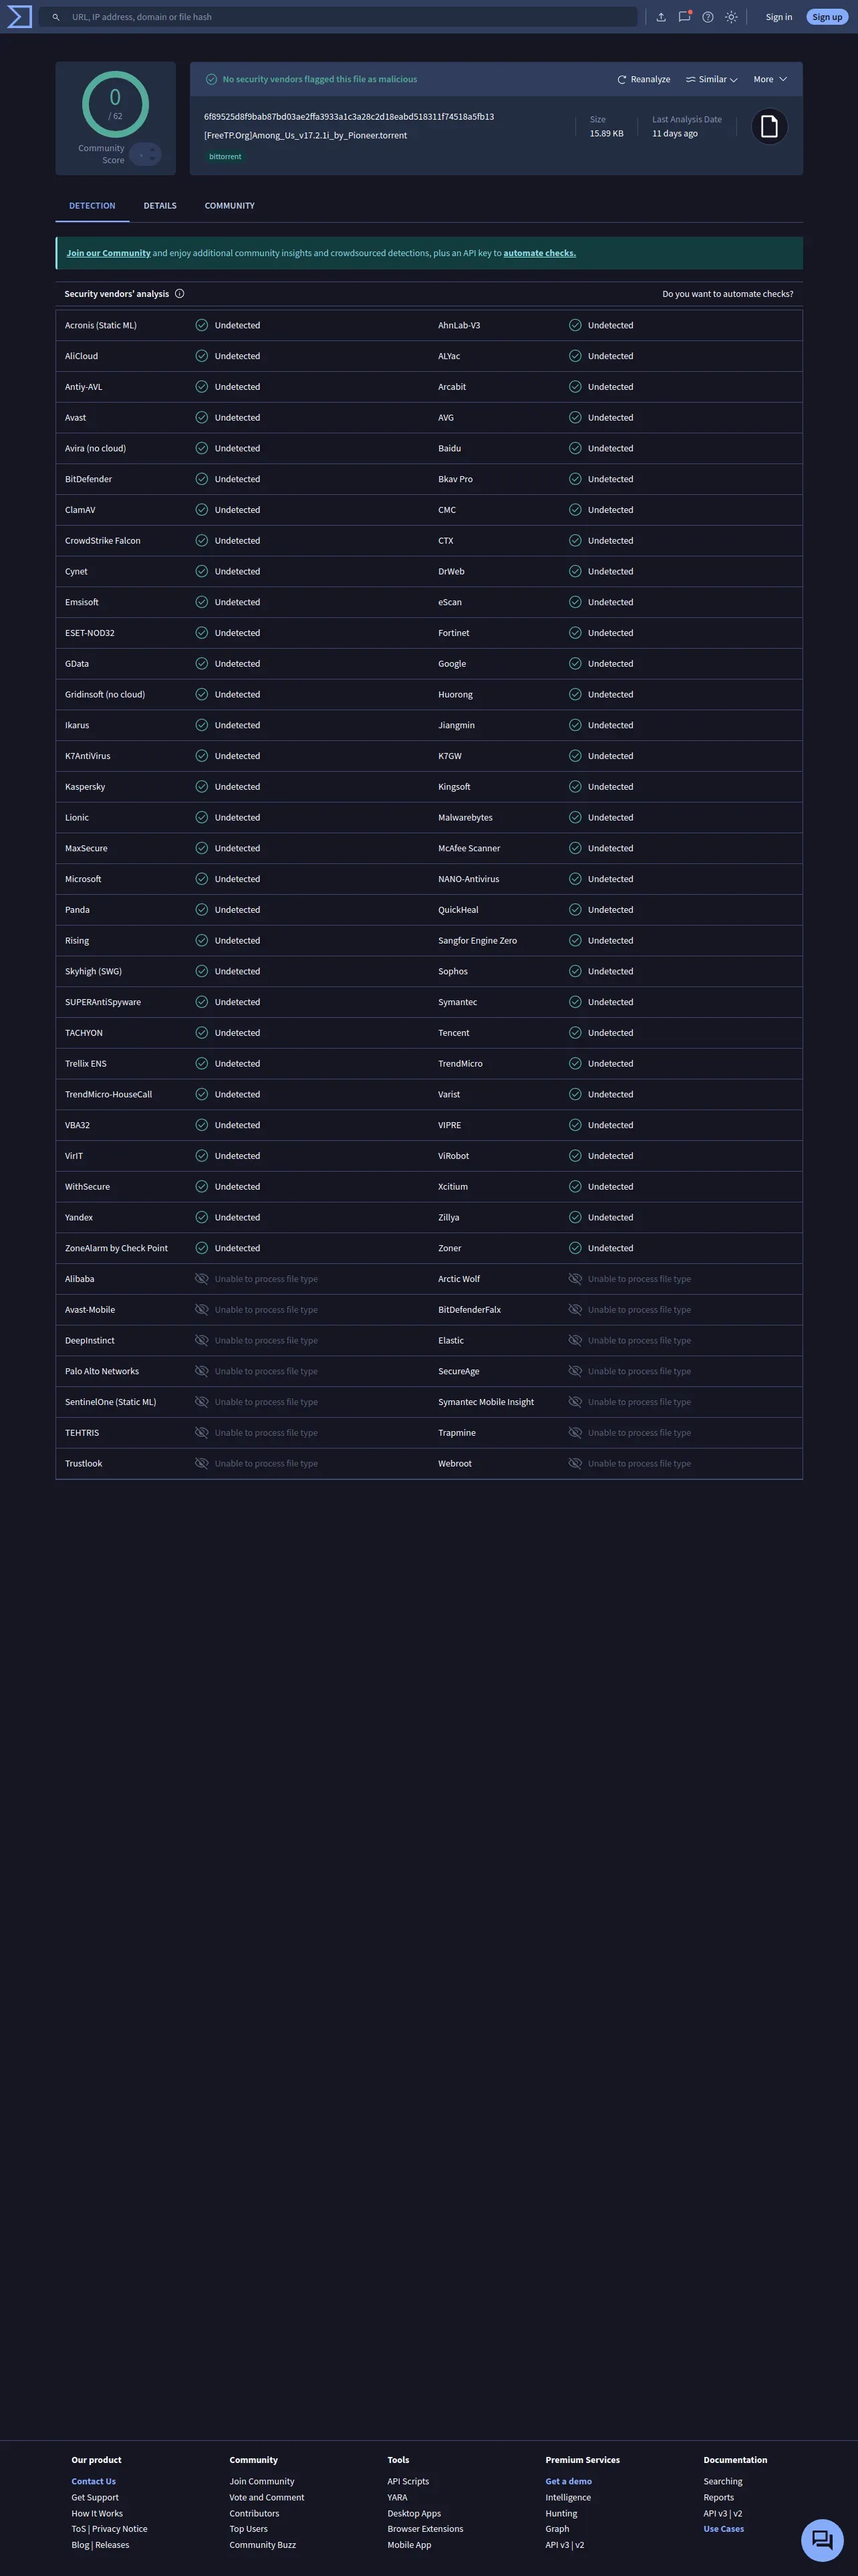Expand the Similar dropdown
This screenshot has height=2576, width=858.
coord(711,79)
